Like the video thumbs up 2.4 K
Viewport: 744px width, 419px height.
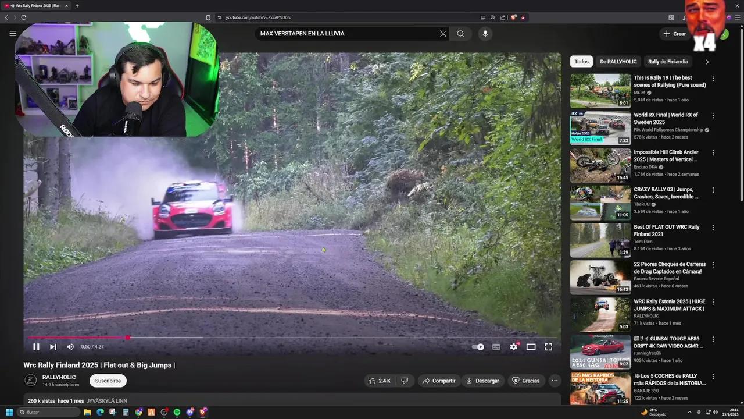tap(378, 381)
